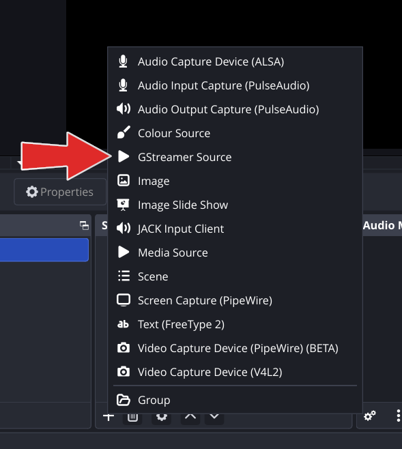
Task: Move source up with up arrow
Action: 190,418
